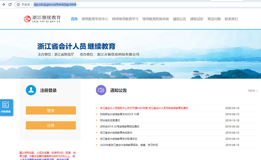Click the blue user icon beside 注册登录

(31, 90)
